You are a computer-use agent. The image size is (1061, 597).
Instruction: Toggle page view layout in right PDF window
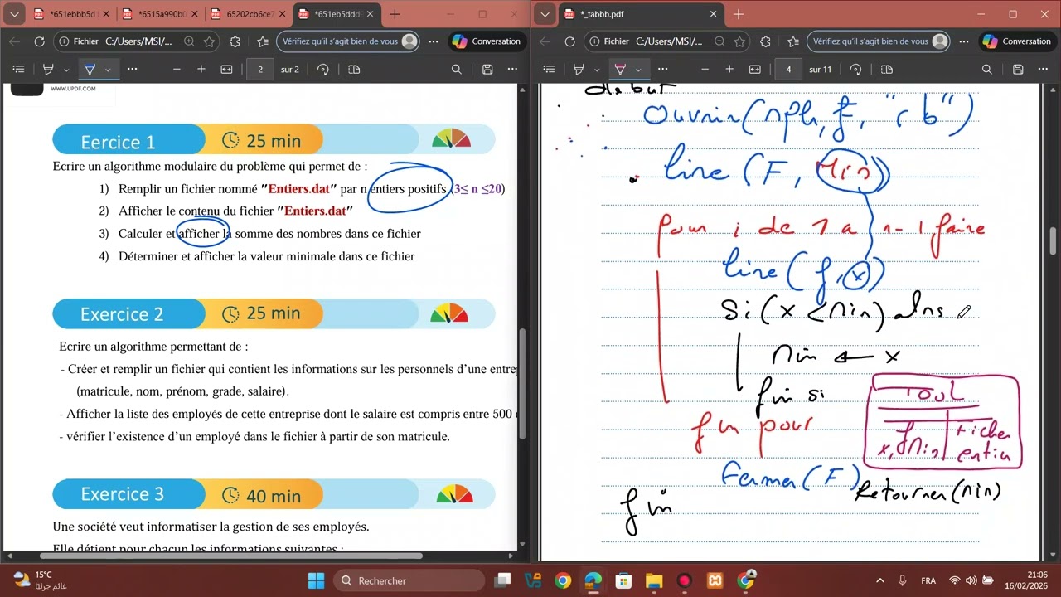[x=887, y=70]
